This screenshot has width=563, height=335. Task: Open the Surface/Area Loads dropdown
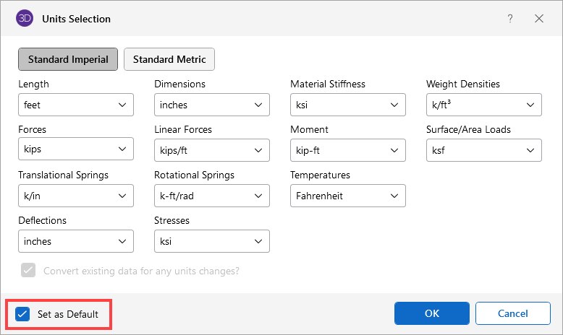point(484,150)
